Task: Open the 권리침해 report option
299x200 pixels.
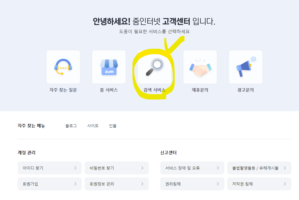Action: (192, 184)
